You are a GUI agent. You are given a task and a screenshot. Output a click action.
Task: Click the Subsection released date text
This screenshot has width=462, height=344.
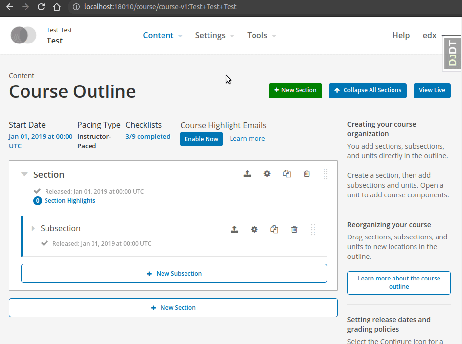coord(102,244)
